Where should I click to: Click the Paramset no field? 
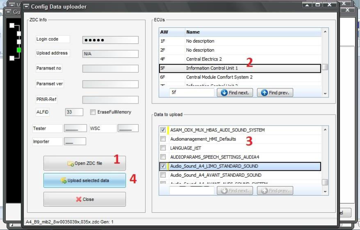110,68
